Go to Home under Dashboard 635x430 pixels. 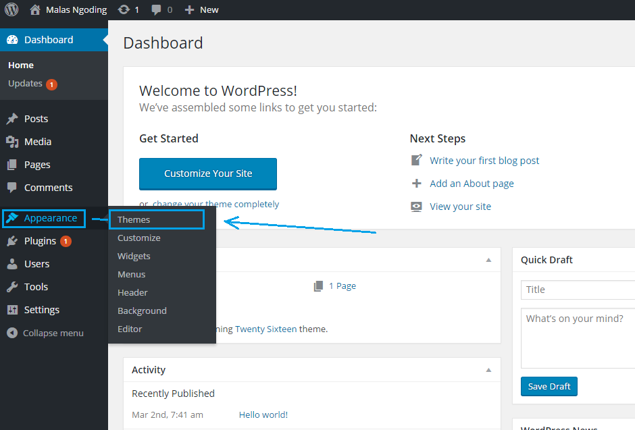click(x=21, y=65)
